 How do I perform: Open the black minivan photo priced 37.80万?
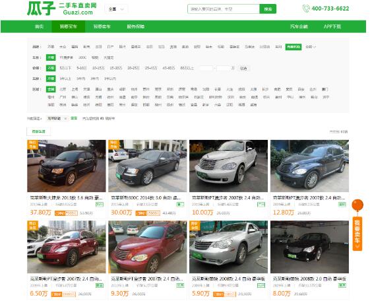point(67,166)
